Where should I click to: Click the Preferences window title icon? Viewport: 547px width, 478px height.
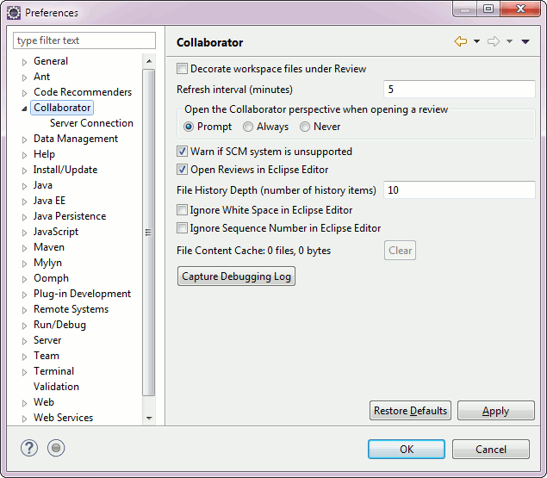14,13
